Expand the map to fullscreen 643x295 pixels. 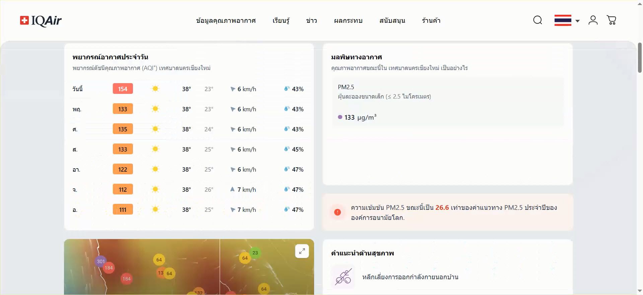[x=302, y=251]
